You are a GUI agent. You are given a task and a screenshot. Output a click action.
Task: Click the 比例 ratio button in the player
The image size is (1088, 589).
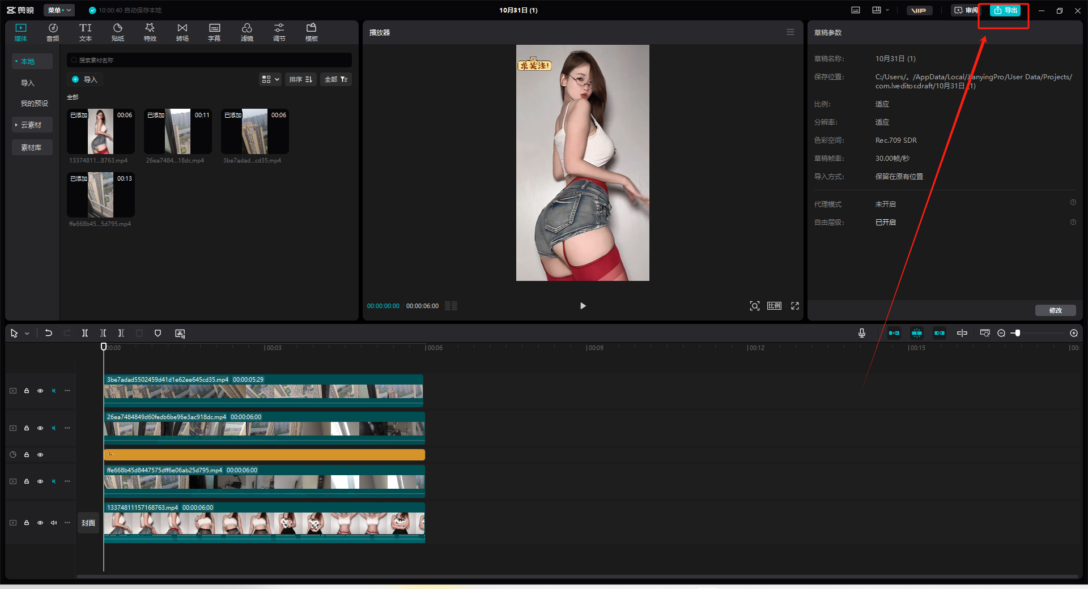(774, 306)
